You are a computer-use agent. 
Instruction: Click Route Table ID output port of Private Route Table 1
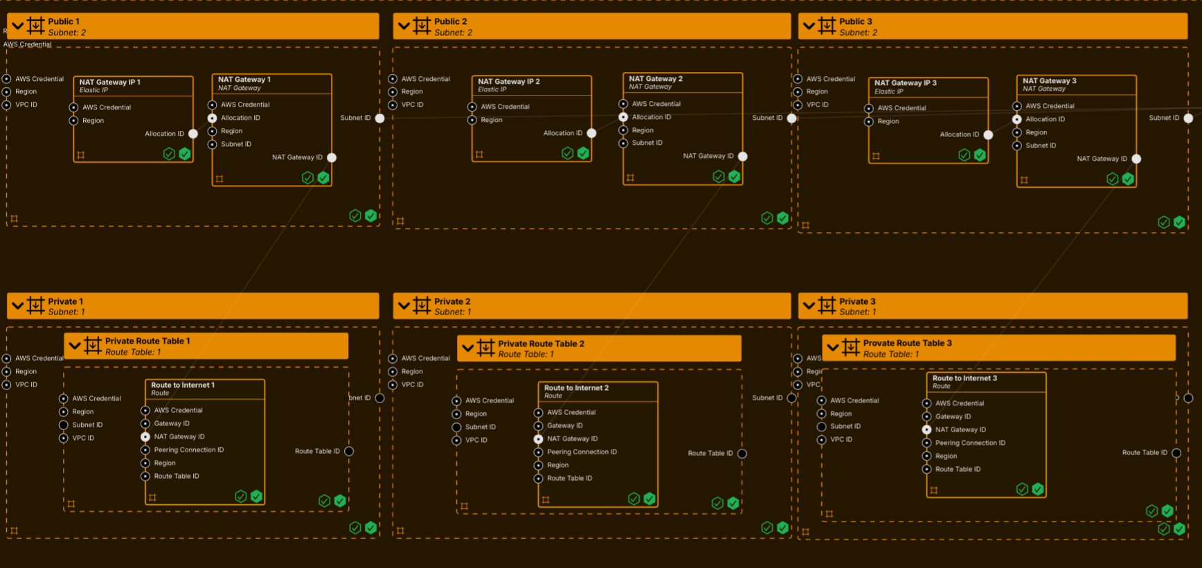tap(349, 452)
